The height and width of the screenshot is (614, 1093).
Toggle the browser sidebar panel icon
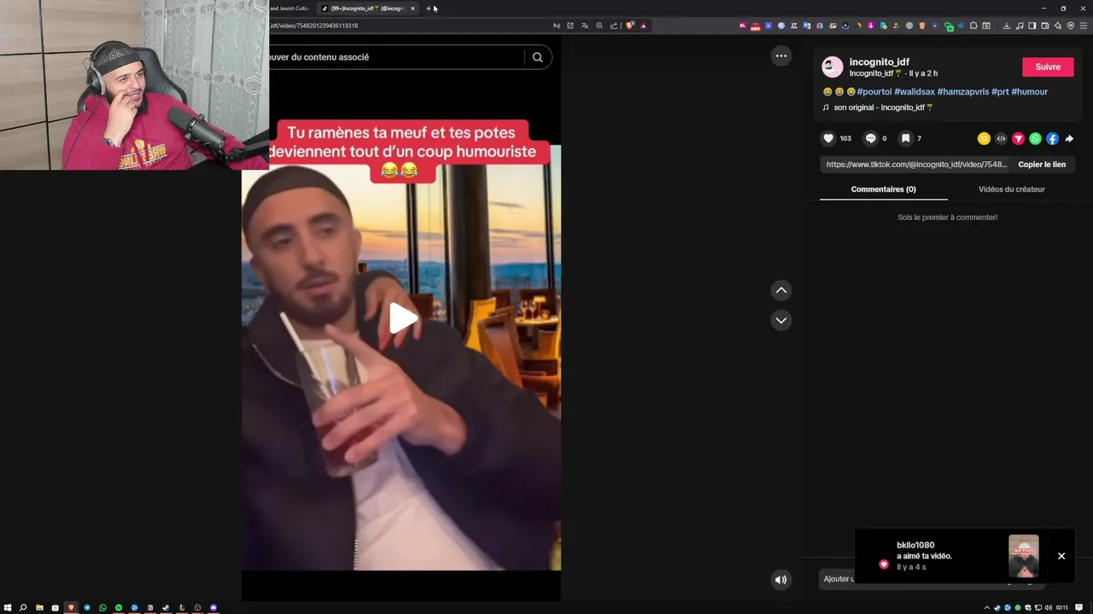pyautogui.click(x=1032, y=26)
